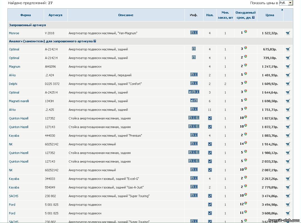
Task: Add Magnum AHG096 to cart
Action: click(x=288, y=67)
